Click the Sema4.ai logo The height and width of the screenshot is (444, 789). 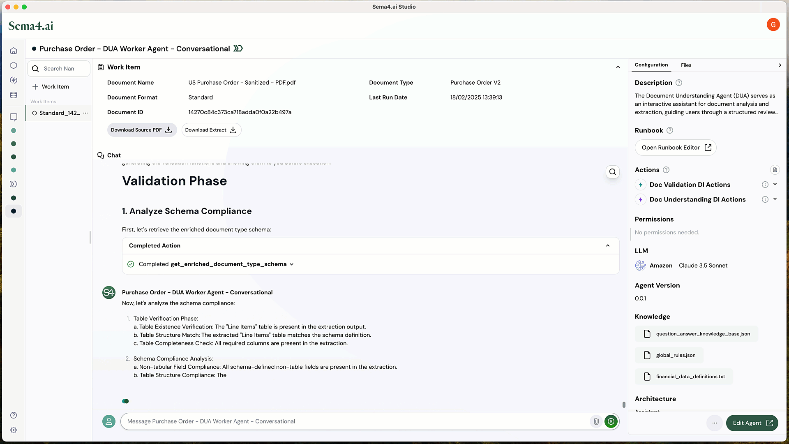coord(31,26)
